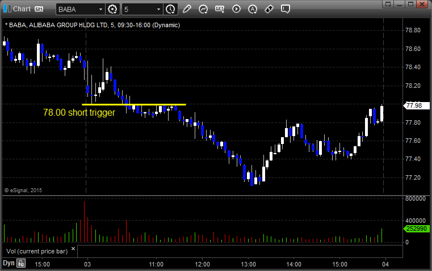Open the symbol settings gear menu

[112, 9]
